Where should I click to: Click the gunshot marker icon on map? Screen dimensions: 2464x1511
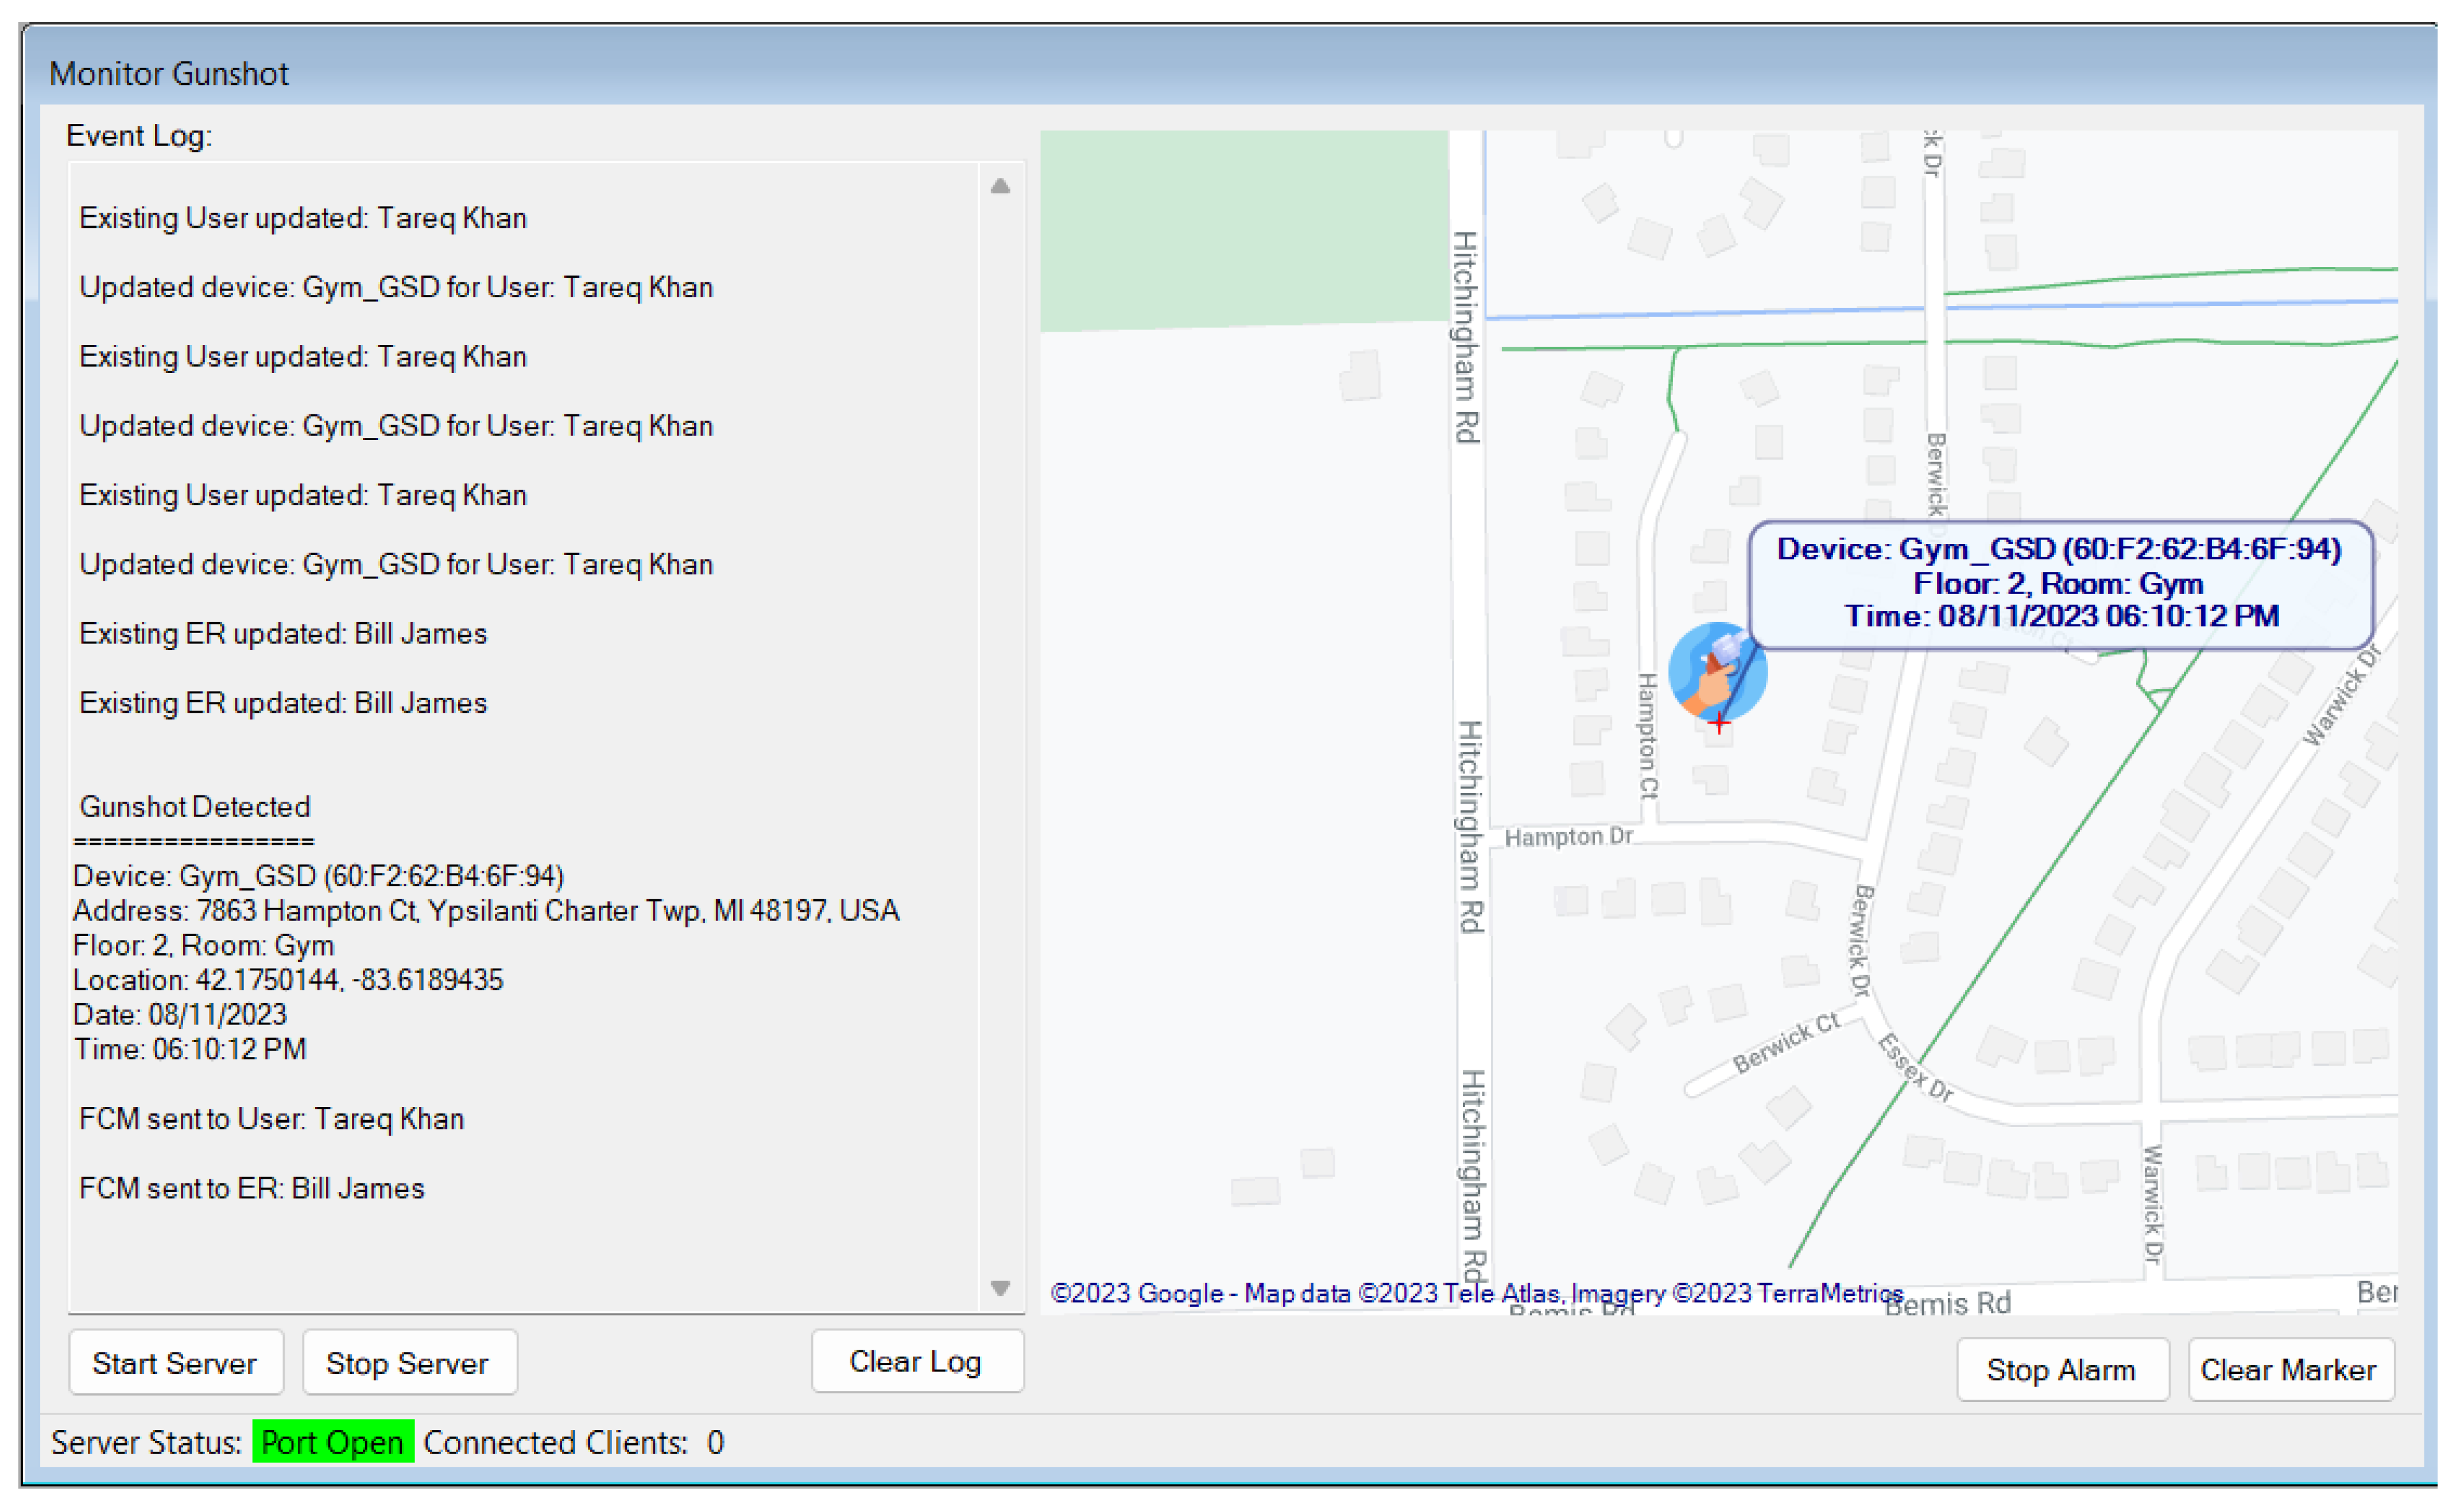point(1717,670)
